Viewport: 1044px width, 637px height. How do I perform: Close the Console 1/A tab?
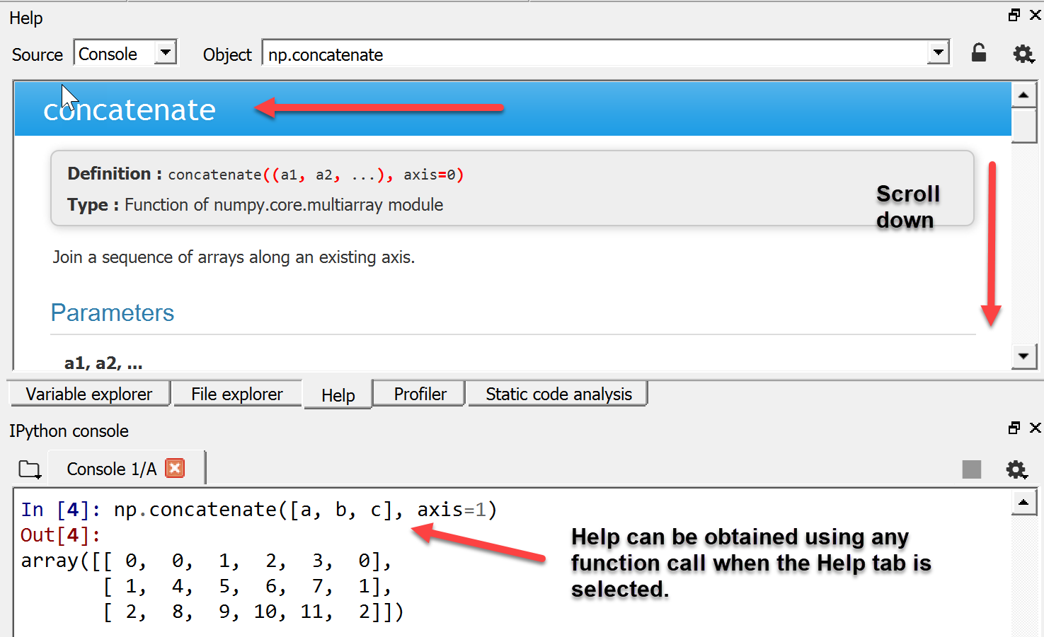tap(175, 468)
